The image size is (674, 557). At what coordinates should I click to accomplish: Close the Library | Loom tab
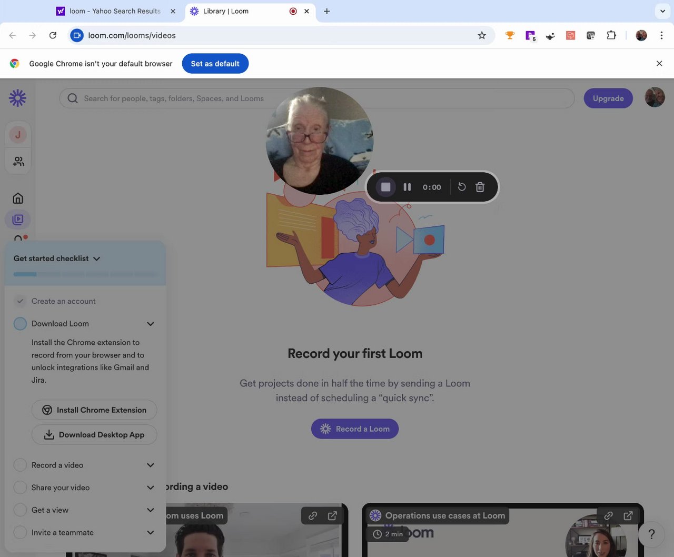coord(306,11)
